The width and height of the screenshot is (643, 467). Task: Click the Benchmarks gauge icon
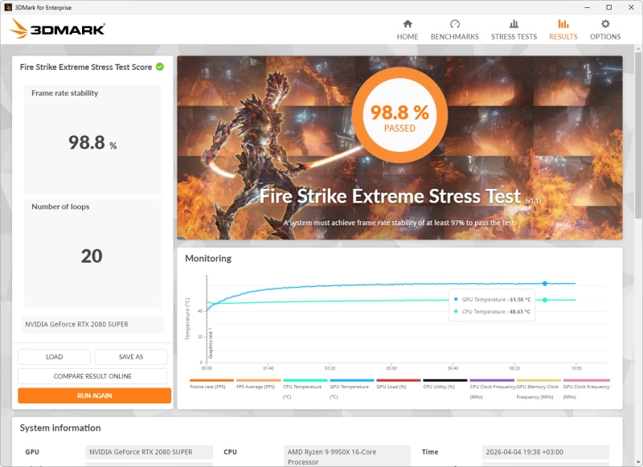[455, 24]
